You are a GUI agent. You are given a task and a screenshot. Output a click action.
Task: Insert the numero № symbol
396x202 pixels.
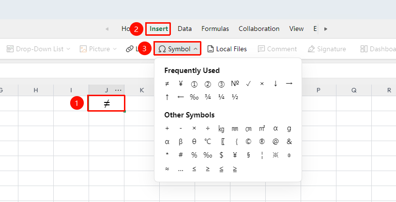click(235, 84)
